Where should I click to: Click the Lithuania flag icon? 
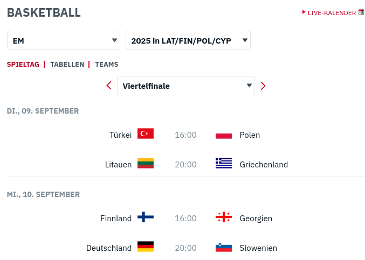click(146, 164)
